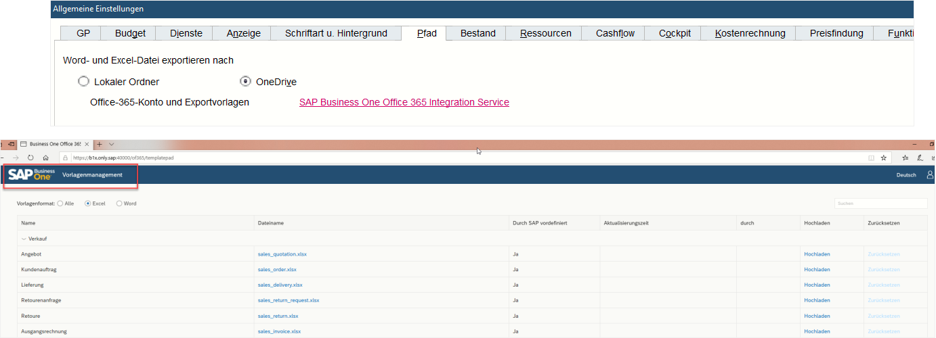Reload the page with the refresh icon
Image resolution: width=936 pixels, height=338 pixels.
coord(30,157)
